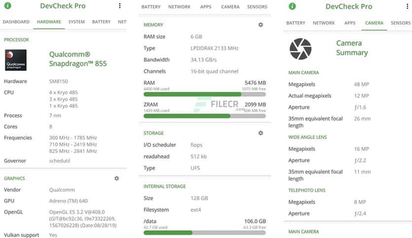412x238 pixels.
Task: Tap Qualcomm Snapdragon 855 title
Action: point(78,59)
